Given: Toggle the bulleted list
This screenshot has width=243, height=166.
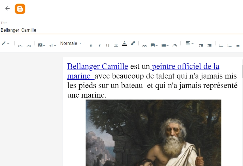Looking at the screenshot, I should 221,46.
